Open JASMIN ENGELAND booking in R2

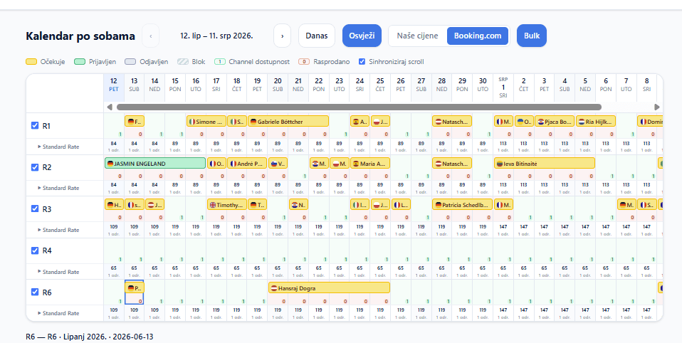[155, 163]
